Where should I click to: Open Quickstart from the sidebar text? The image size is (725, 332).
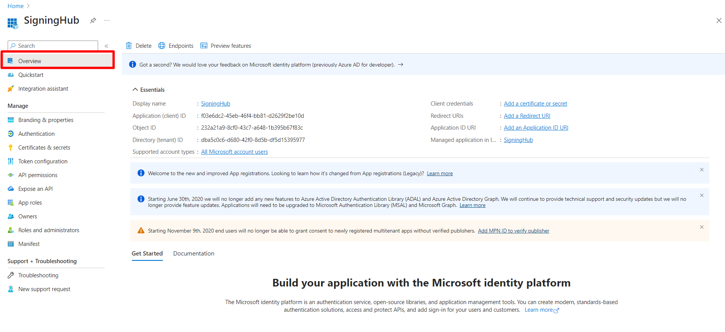click(31, 75)
